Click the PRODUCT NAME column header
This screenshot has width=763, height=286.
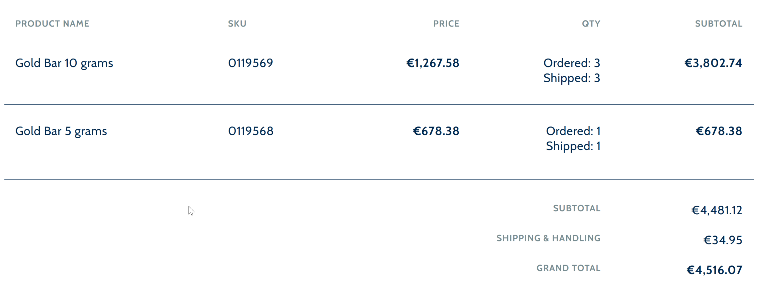(x=52, y=24)
